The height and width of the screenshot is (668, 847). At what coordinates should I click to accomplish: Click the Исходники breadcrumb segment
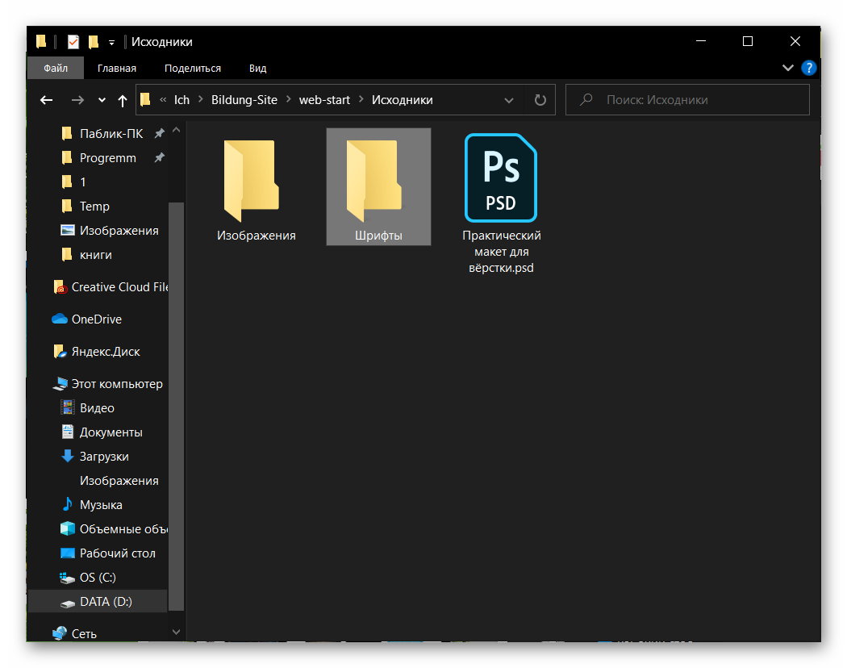[402, 100]
